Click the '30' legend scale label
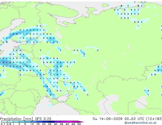The image size is (162, 125). 55,124
